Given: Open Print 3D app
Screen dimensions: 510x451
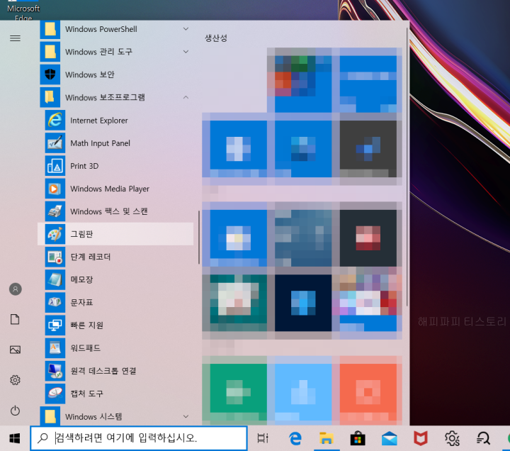Looking at the screenshot, I should [115, 166].
